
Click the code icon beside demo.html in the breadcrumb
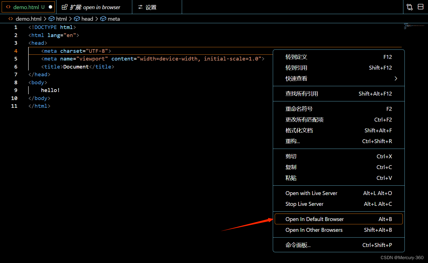11,19
